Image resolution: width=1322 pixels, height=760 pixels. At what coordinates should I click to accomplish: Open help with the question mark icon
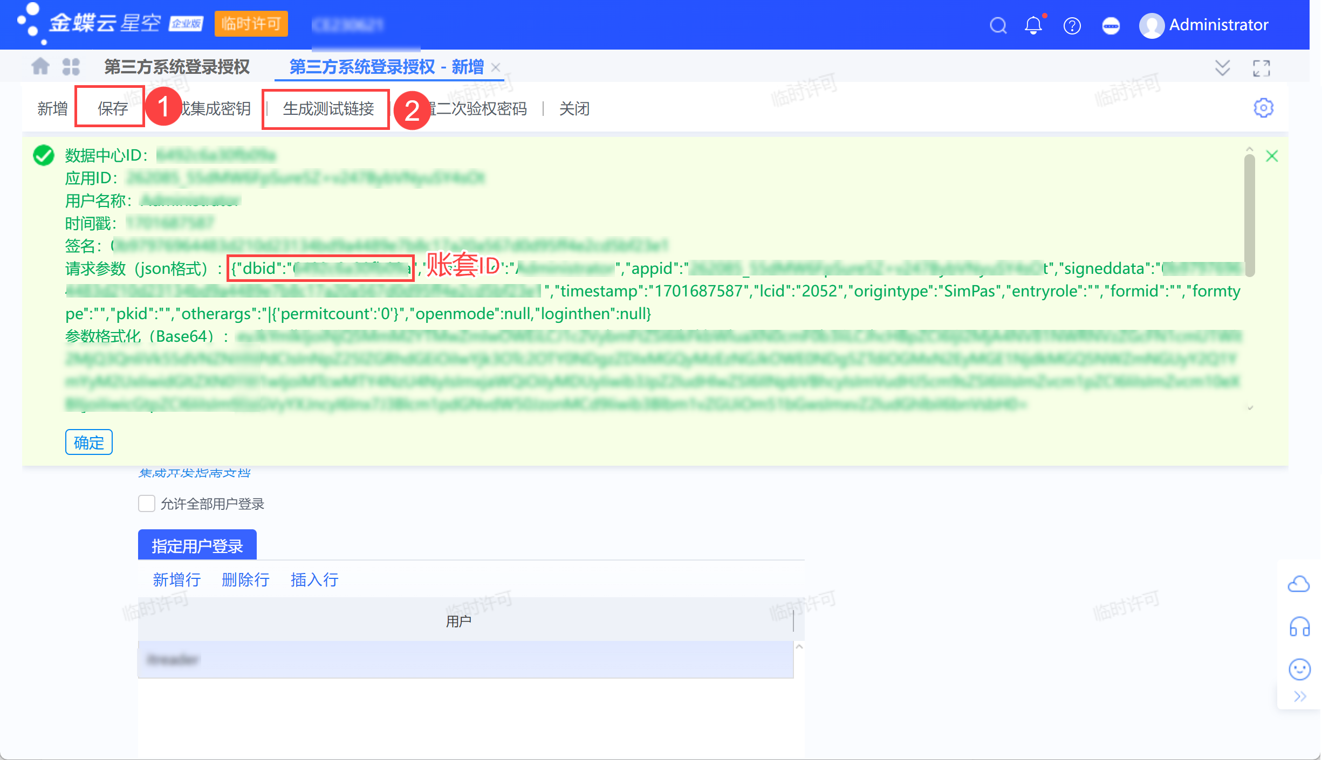1073,25
